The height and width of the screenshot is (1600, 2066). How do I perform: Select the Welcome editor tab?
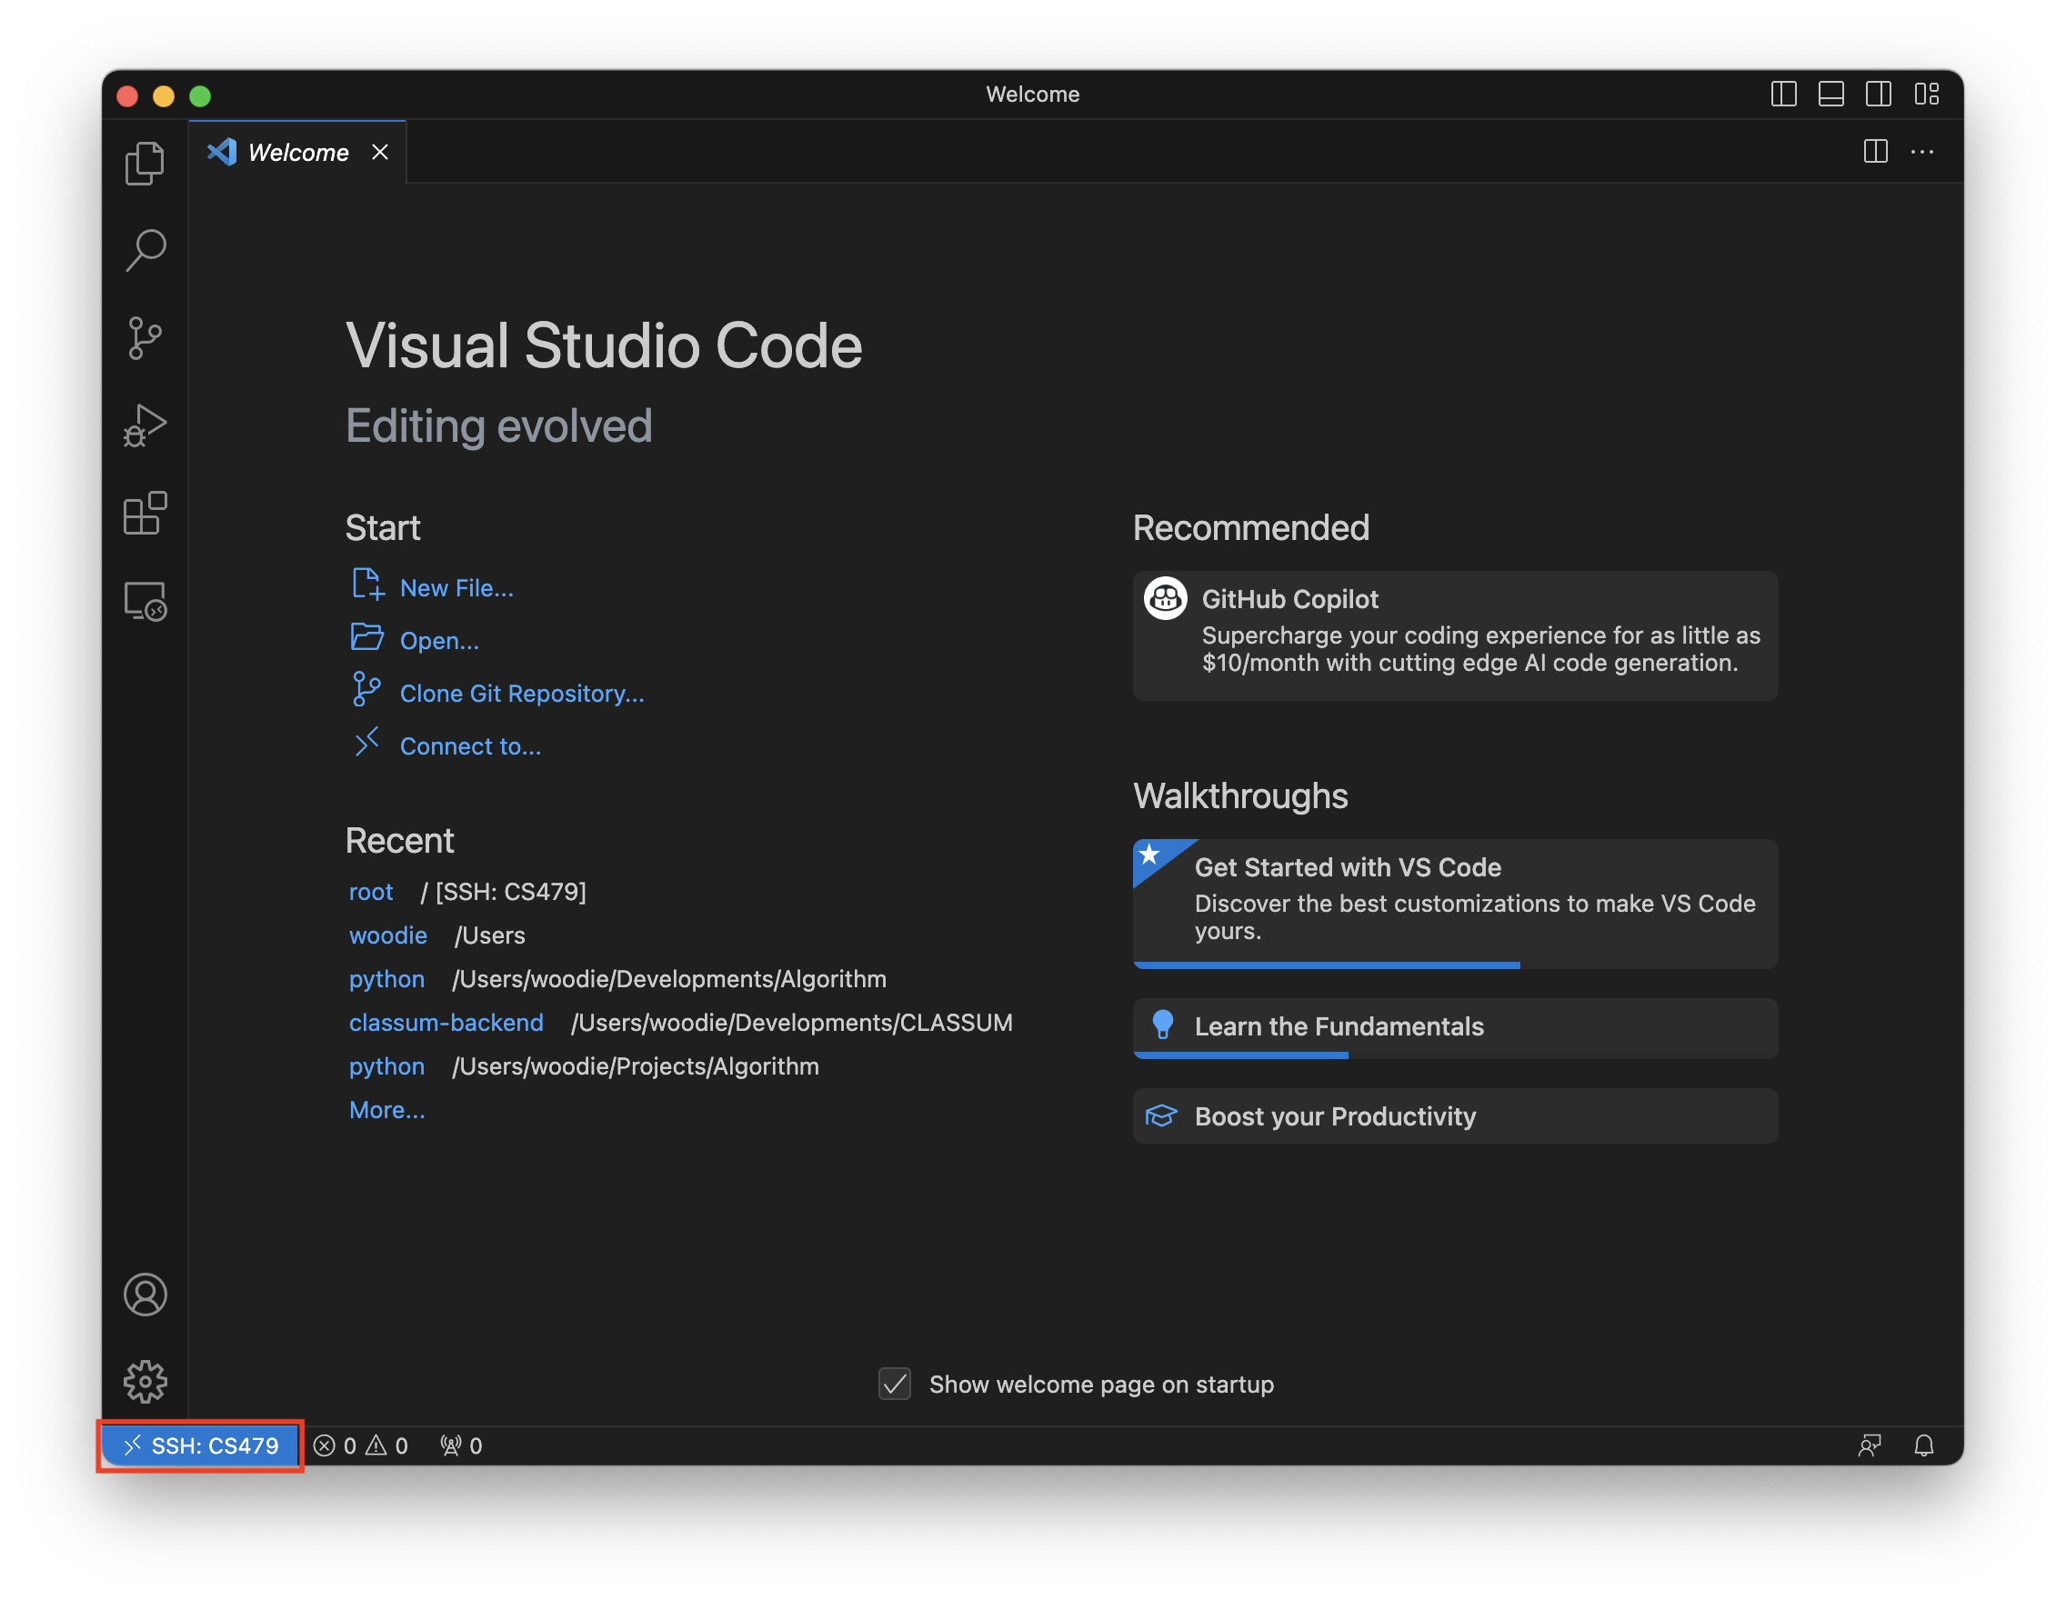point(297,152)
